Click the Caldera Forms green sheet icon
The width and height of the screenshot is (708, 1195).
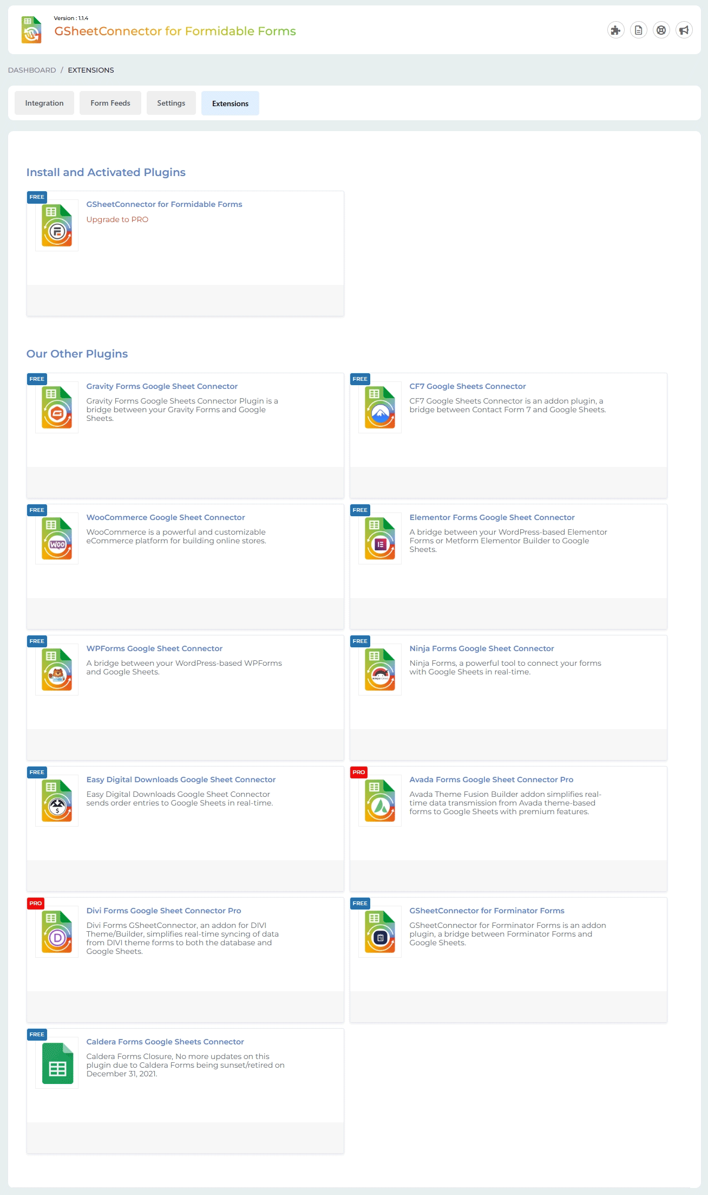pyautogui.click(x=57, y=1063)
